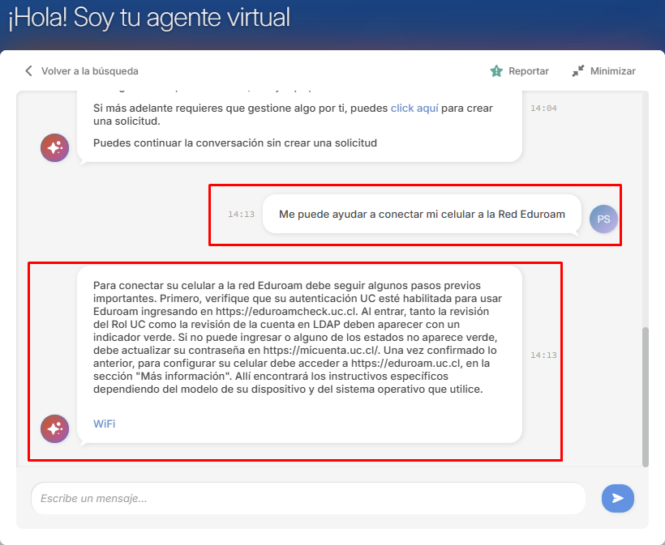Send the message with the paper plane button
Viewport: 665px width, 545px height.
[x=617, y=498]
